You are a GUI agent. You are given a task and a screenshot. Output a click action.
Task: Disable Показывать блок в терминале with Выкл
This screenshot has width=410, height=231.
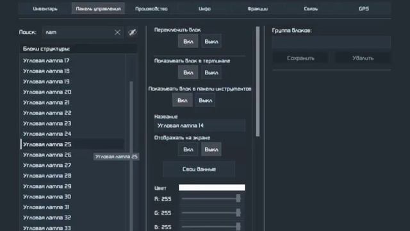[x=211, y=73]
